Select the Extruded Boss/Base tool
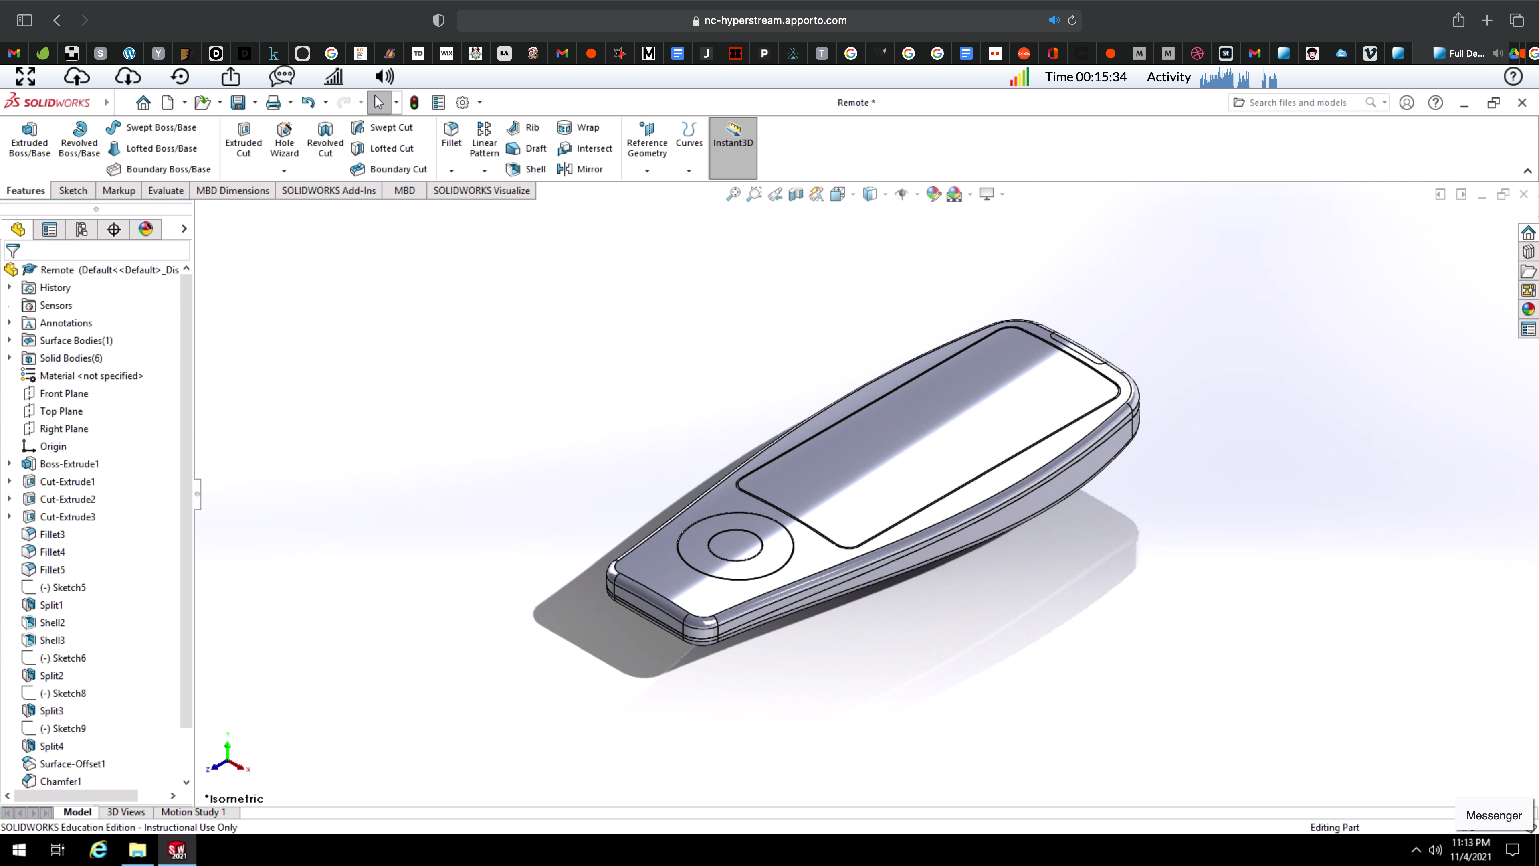 tap(29, 140)
